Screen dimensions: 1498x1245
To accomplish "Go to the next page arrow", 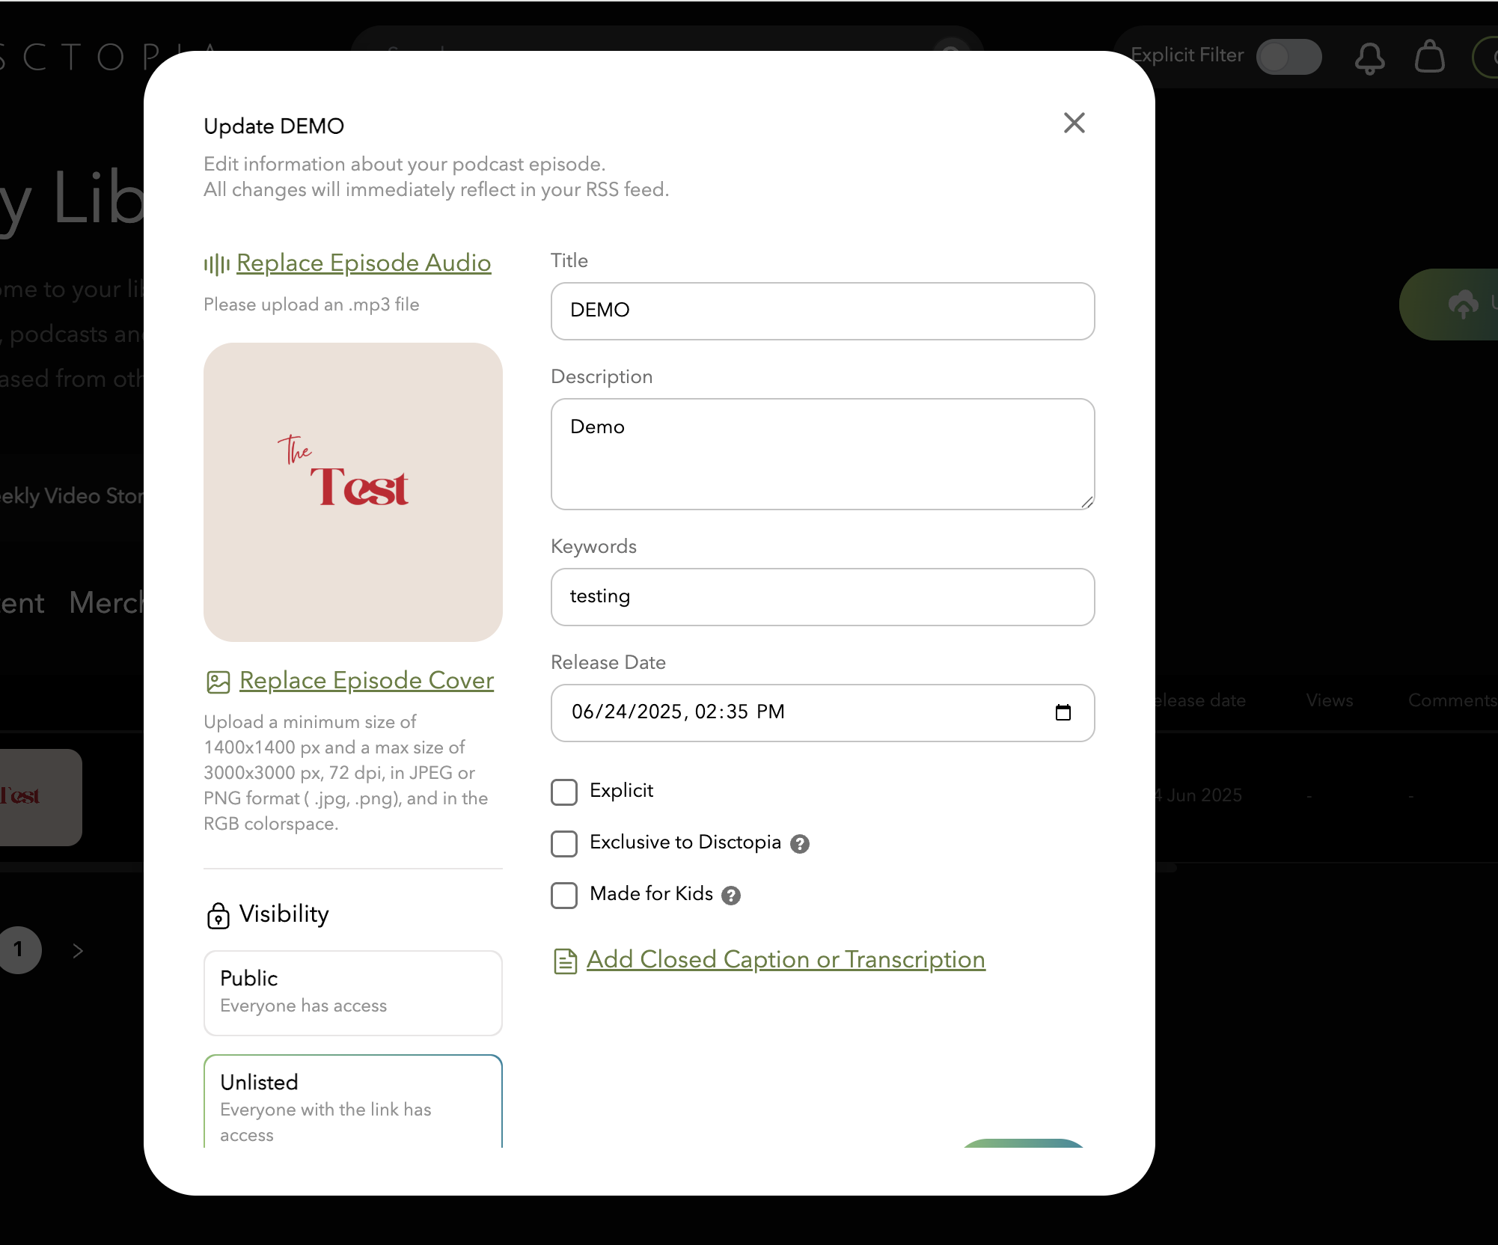I will point(78,950).
